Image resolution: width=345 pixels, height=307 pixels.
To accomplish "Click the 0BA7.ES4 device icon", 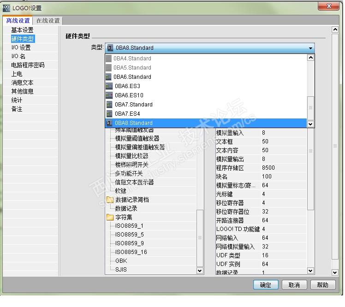I will point(109,114).
